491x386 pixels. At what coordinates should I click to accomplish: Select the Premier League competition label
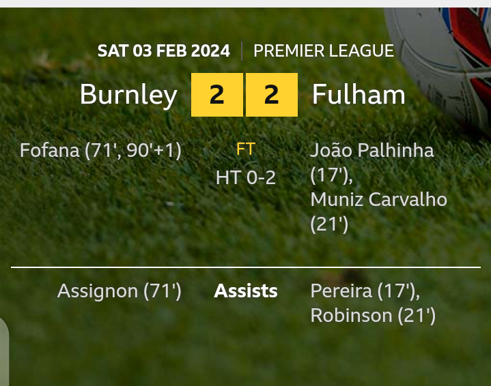(x=323, y=50)
